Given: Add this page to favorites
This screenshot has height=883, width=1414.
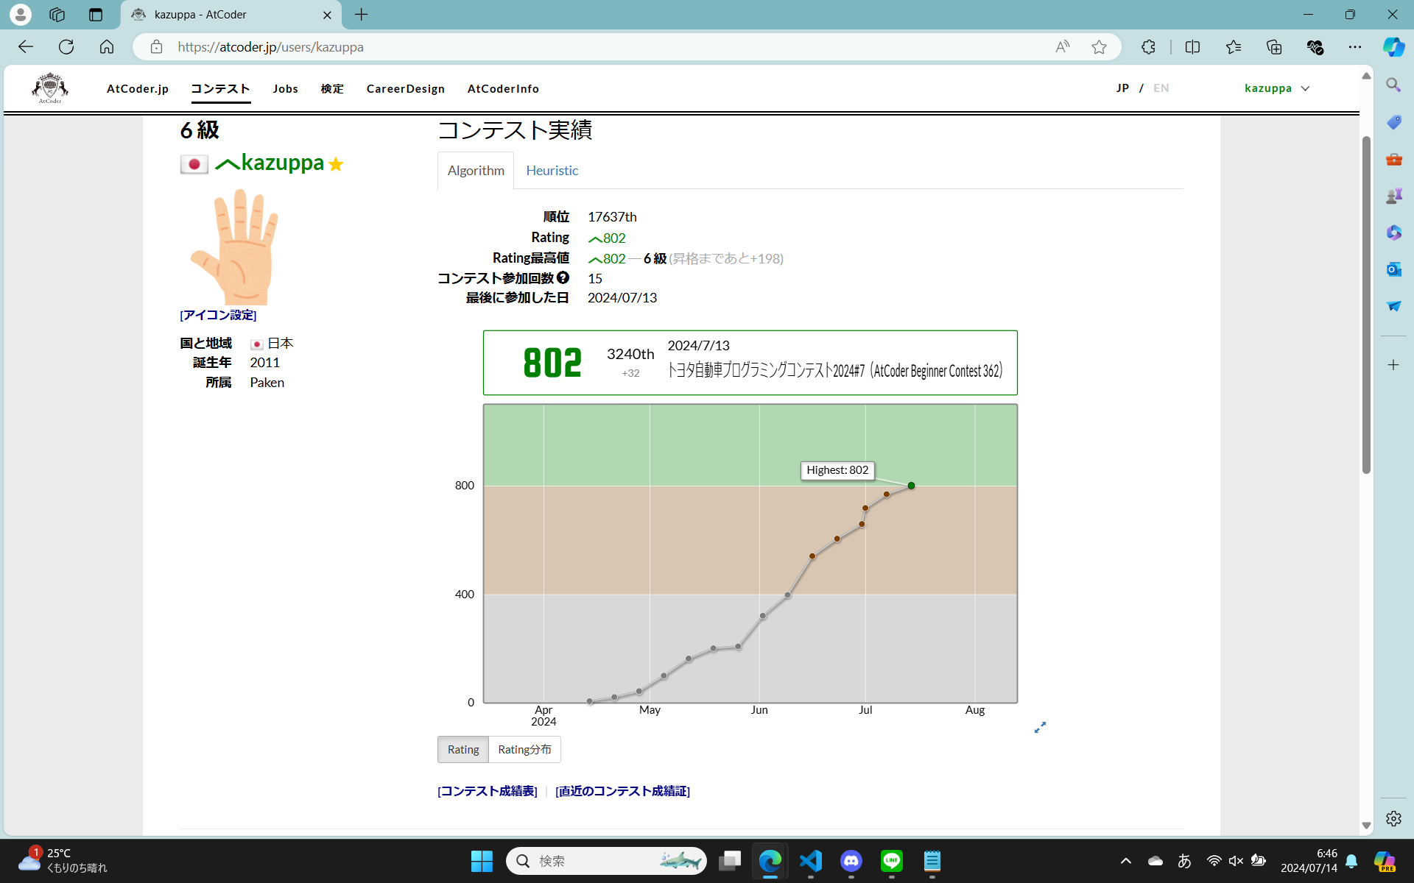Looking at the screenshot, I should click(1099, 47).
